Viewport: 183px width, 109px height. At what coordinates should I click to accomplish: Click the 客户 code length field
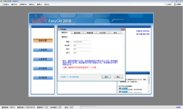[82, 49]
